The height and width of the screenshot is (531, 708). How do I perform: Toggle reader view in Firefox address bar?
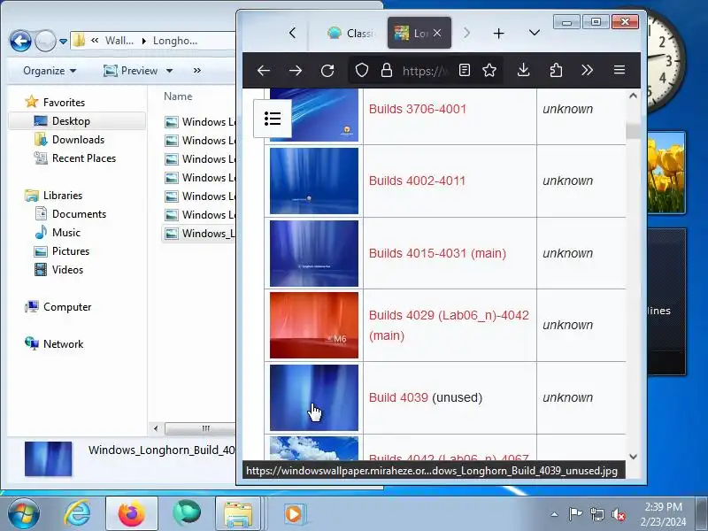[464, 70]
